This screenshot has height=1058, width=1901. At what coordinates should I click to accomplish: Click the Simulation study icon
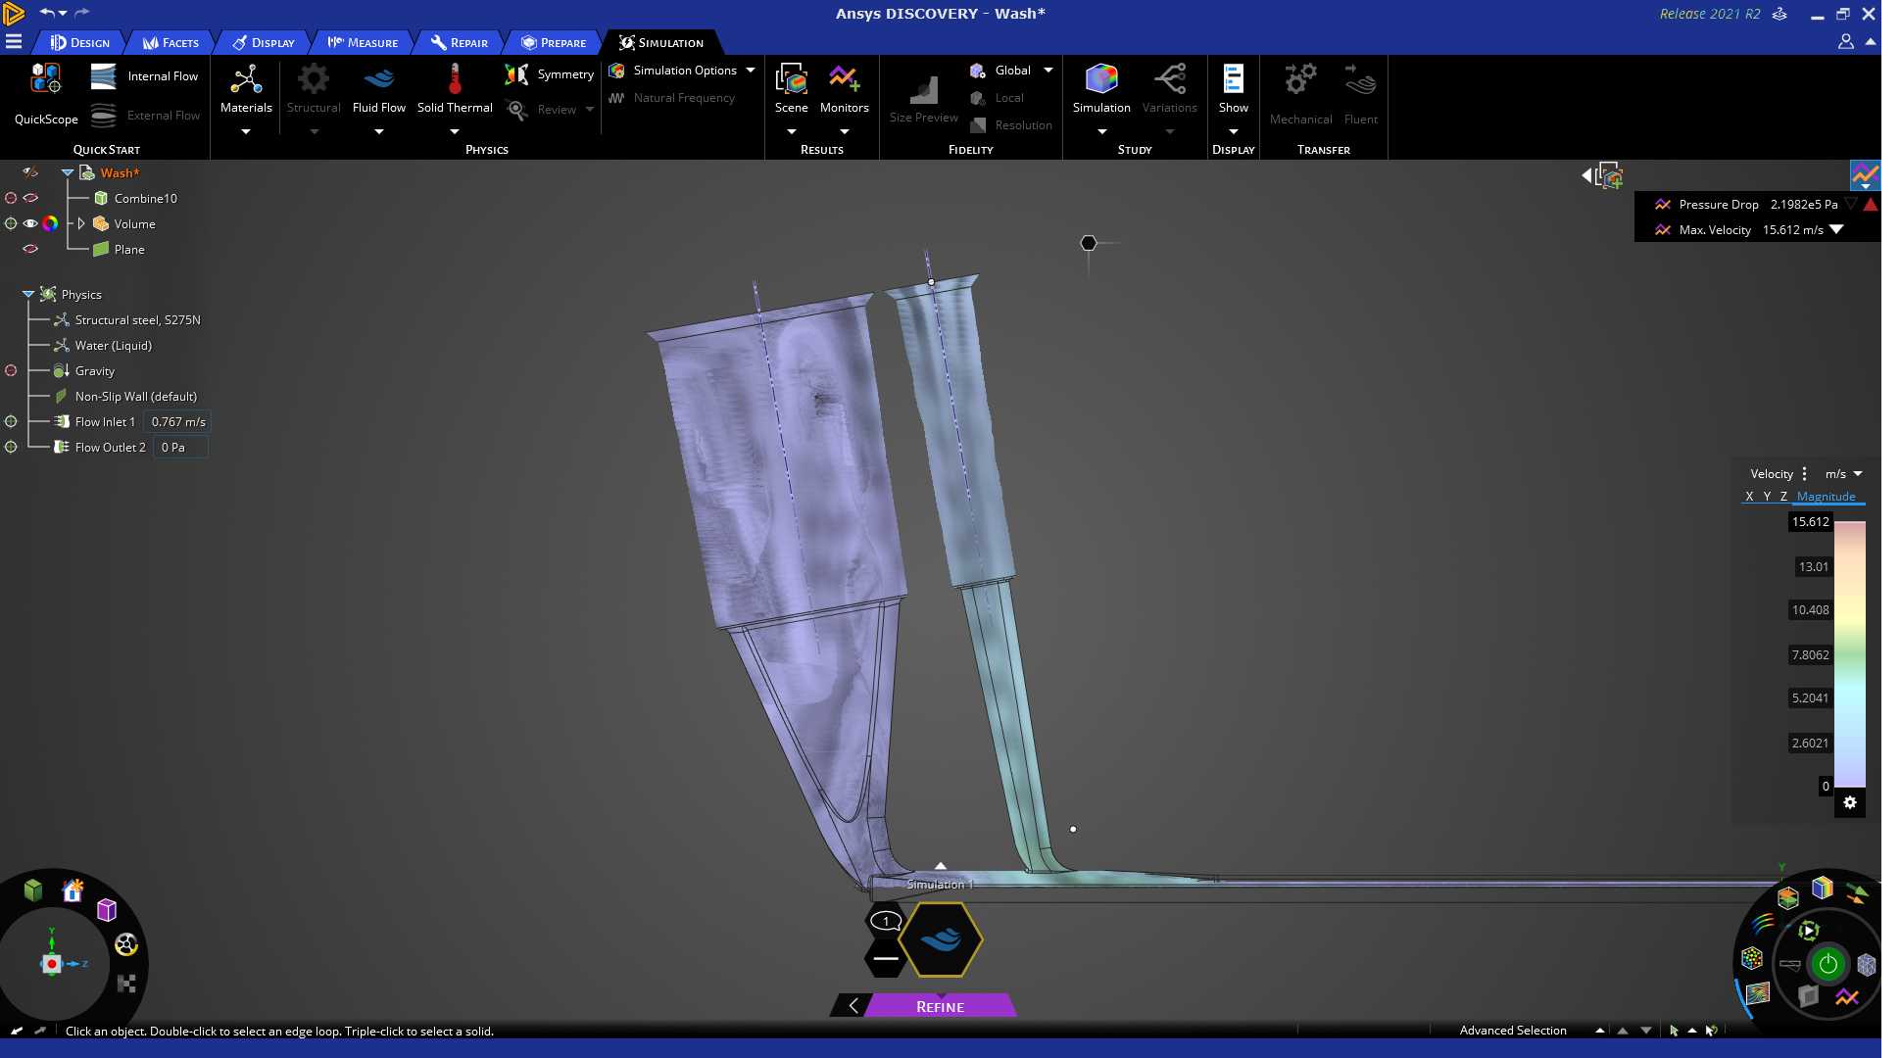(x=1101, y=78)
